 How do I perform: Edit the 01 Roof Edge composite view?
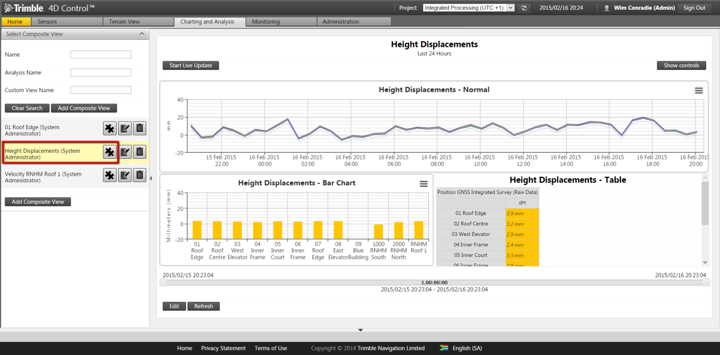click(x=125, y=128)
